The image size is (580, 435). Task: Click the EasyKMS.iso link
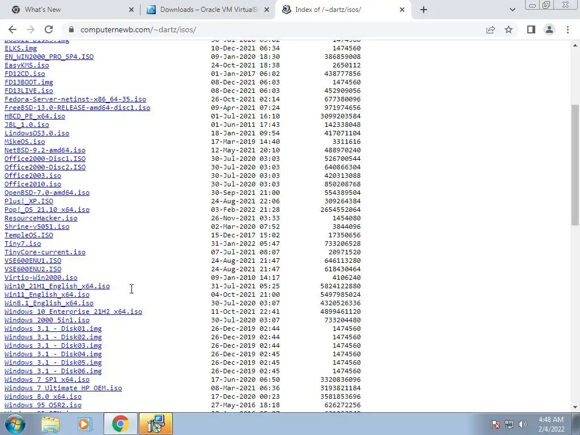27,65
